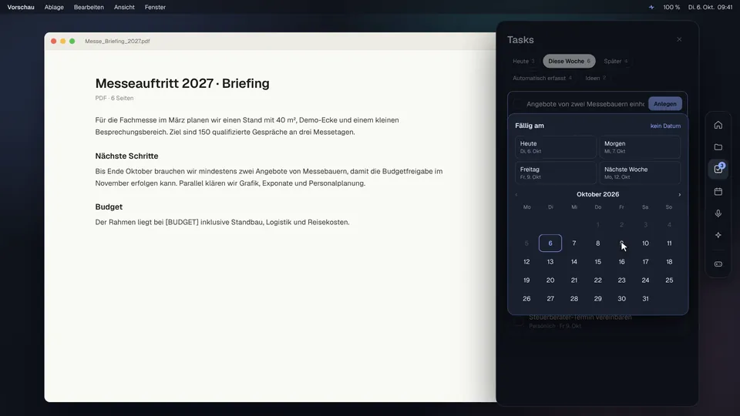This screenshot has height=416, width=740.
Task: Open the sparkle assistant icon in the sidebar
Action: point(718,235)
